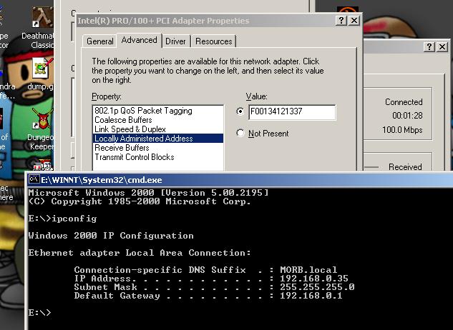Close the Intel PRO/100+ adapter properties dialog
Viewport: 453px width, 330px height.
point(354,21)
